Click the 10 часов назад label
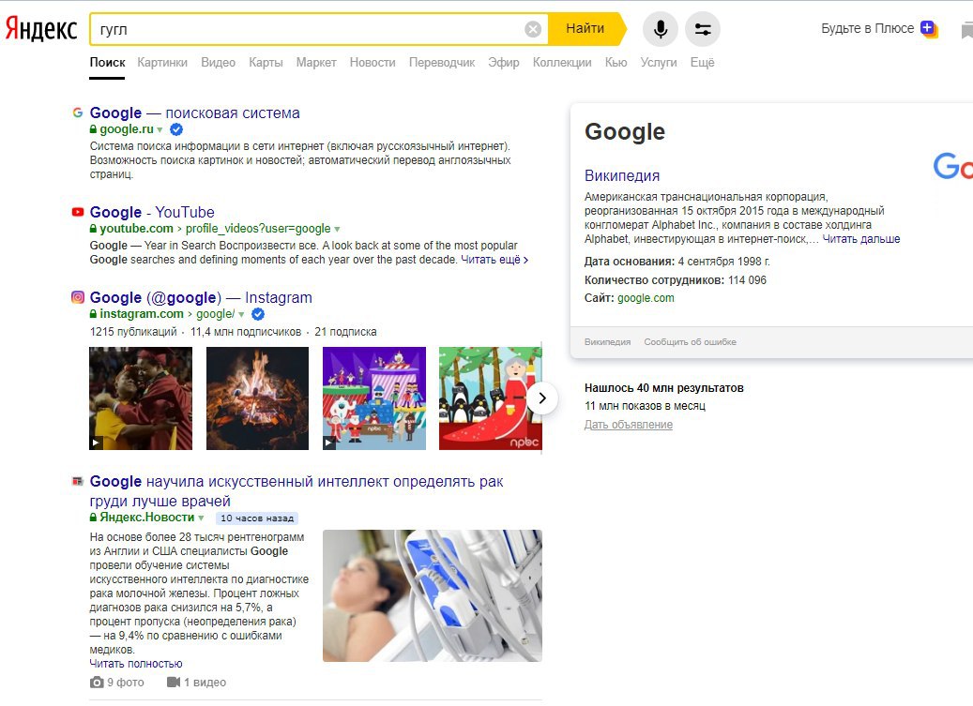Image resolution: width=973 pixels, height=706 pixels. 257,518
